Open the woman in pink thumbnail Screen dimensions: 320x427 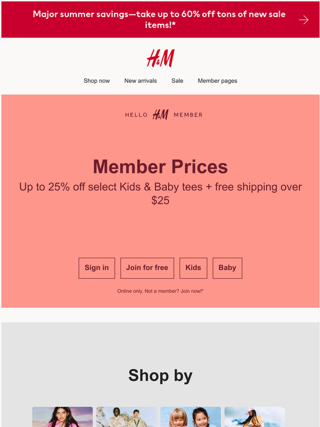(62, 417)
